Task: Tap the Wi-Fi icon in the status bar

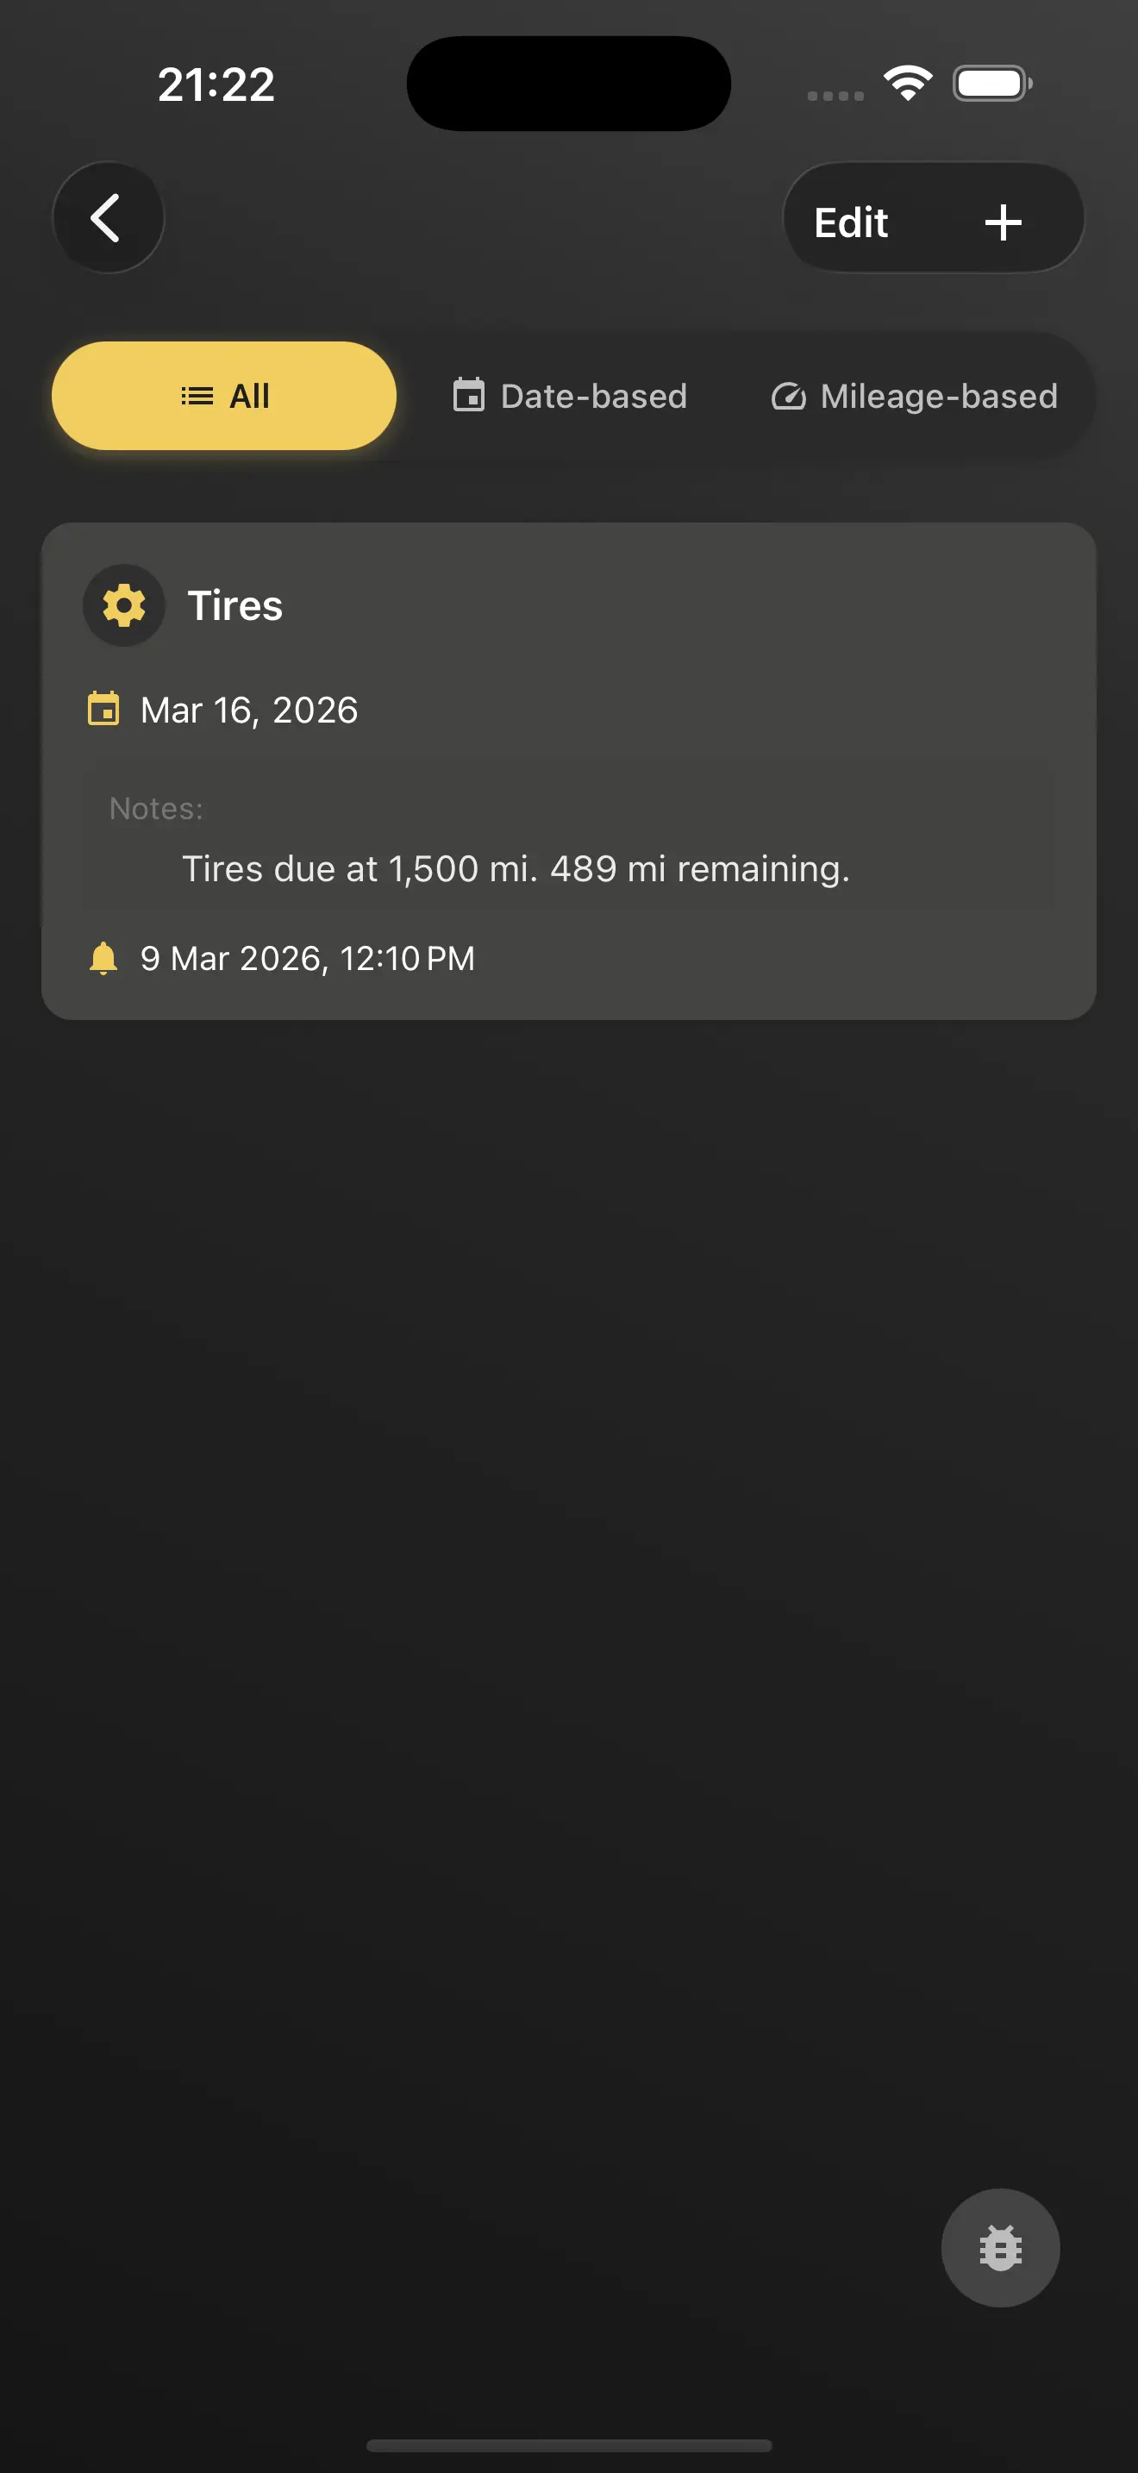Action: [906, 83]
